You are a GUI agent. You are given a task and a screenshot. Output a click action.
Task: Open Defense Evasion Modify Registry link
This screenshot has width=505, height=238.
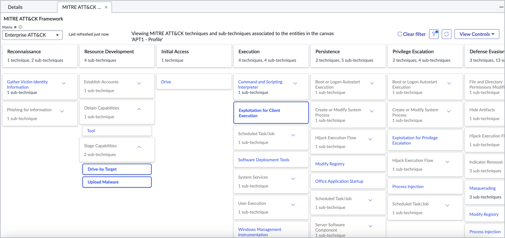pyautogui.click(x=484, y=214)
